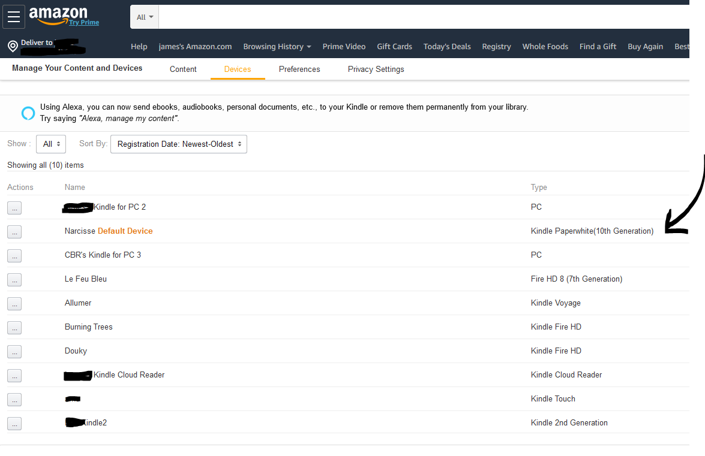Open actions for Kindle Cloud Reader
Viewport: 705px width, 456px height.
pos(14,376)
